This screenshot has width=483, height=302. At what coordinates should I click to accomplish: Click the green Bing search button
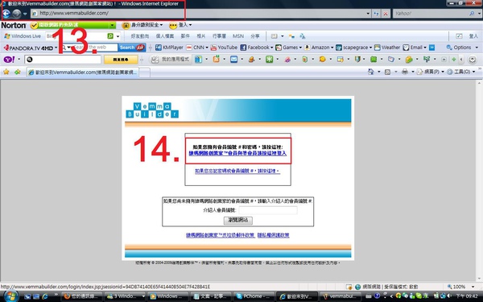[110, 36]
